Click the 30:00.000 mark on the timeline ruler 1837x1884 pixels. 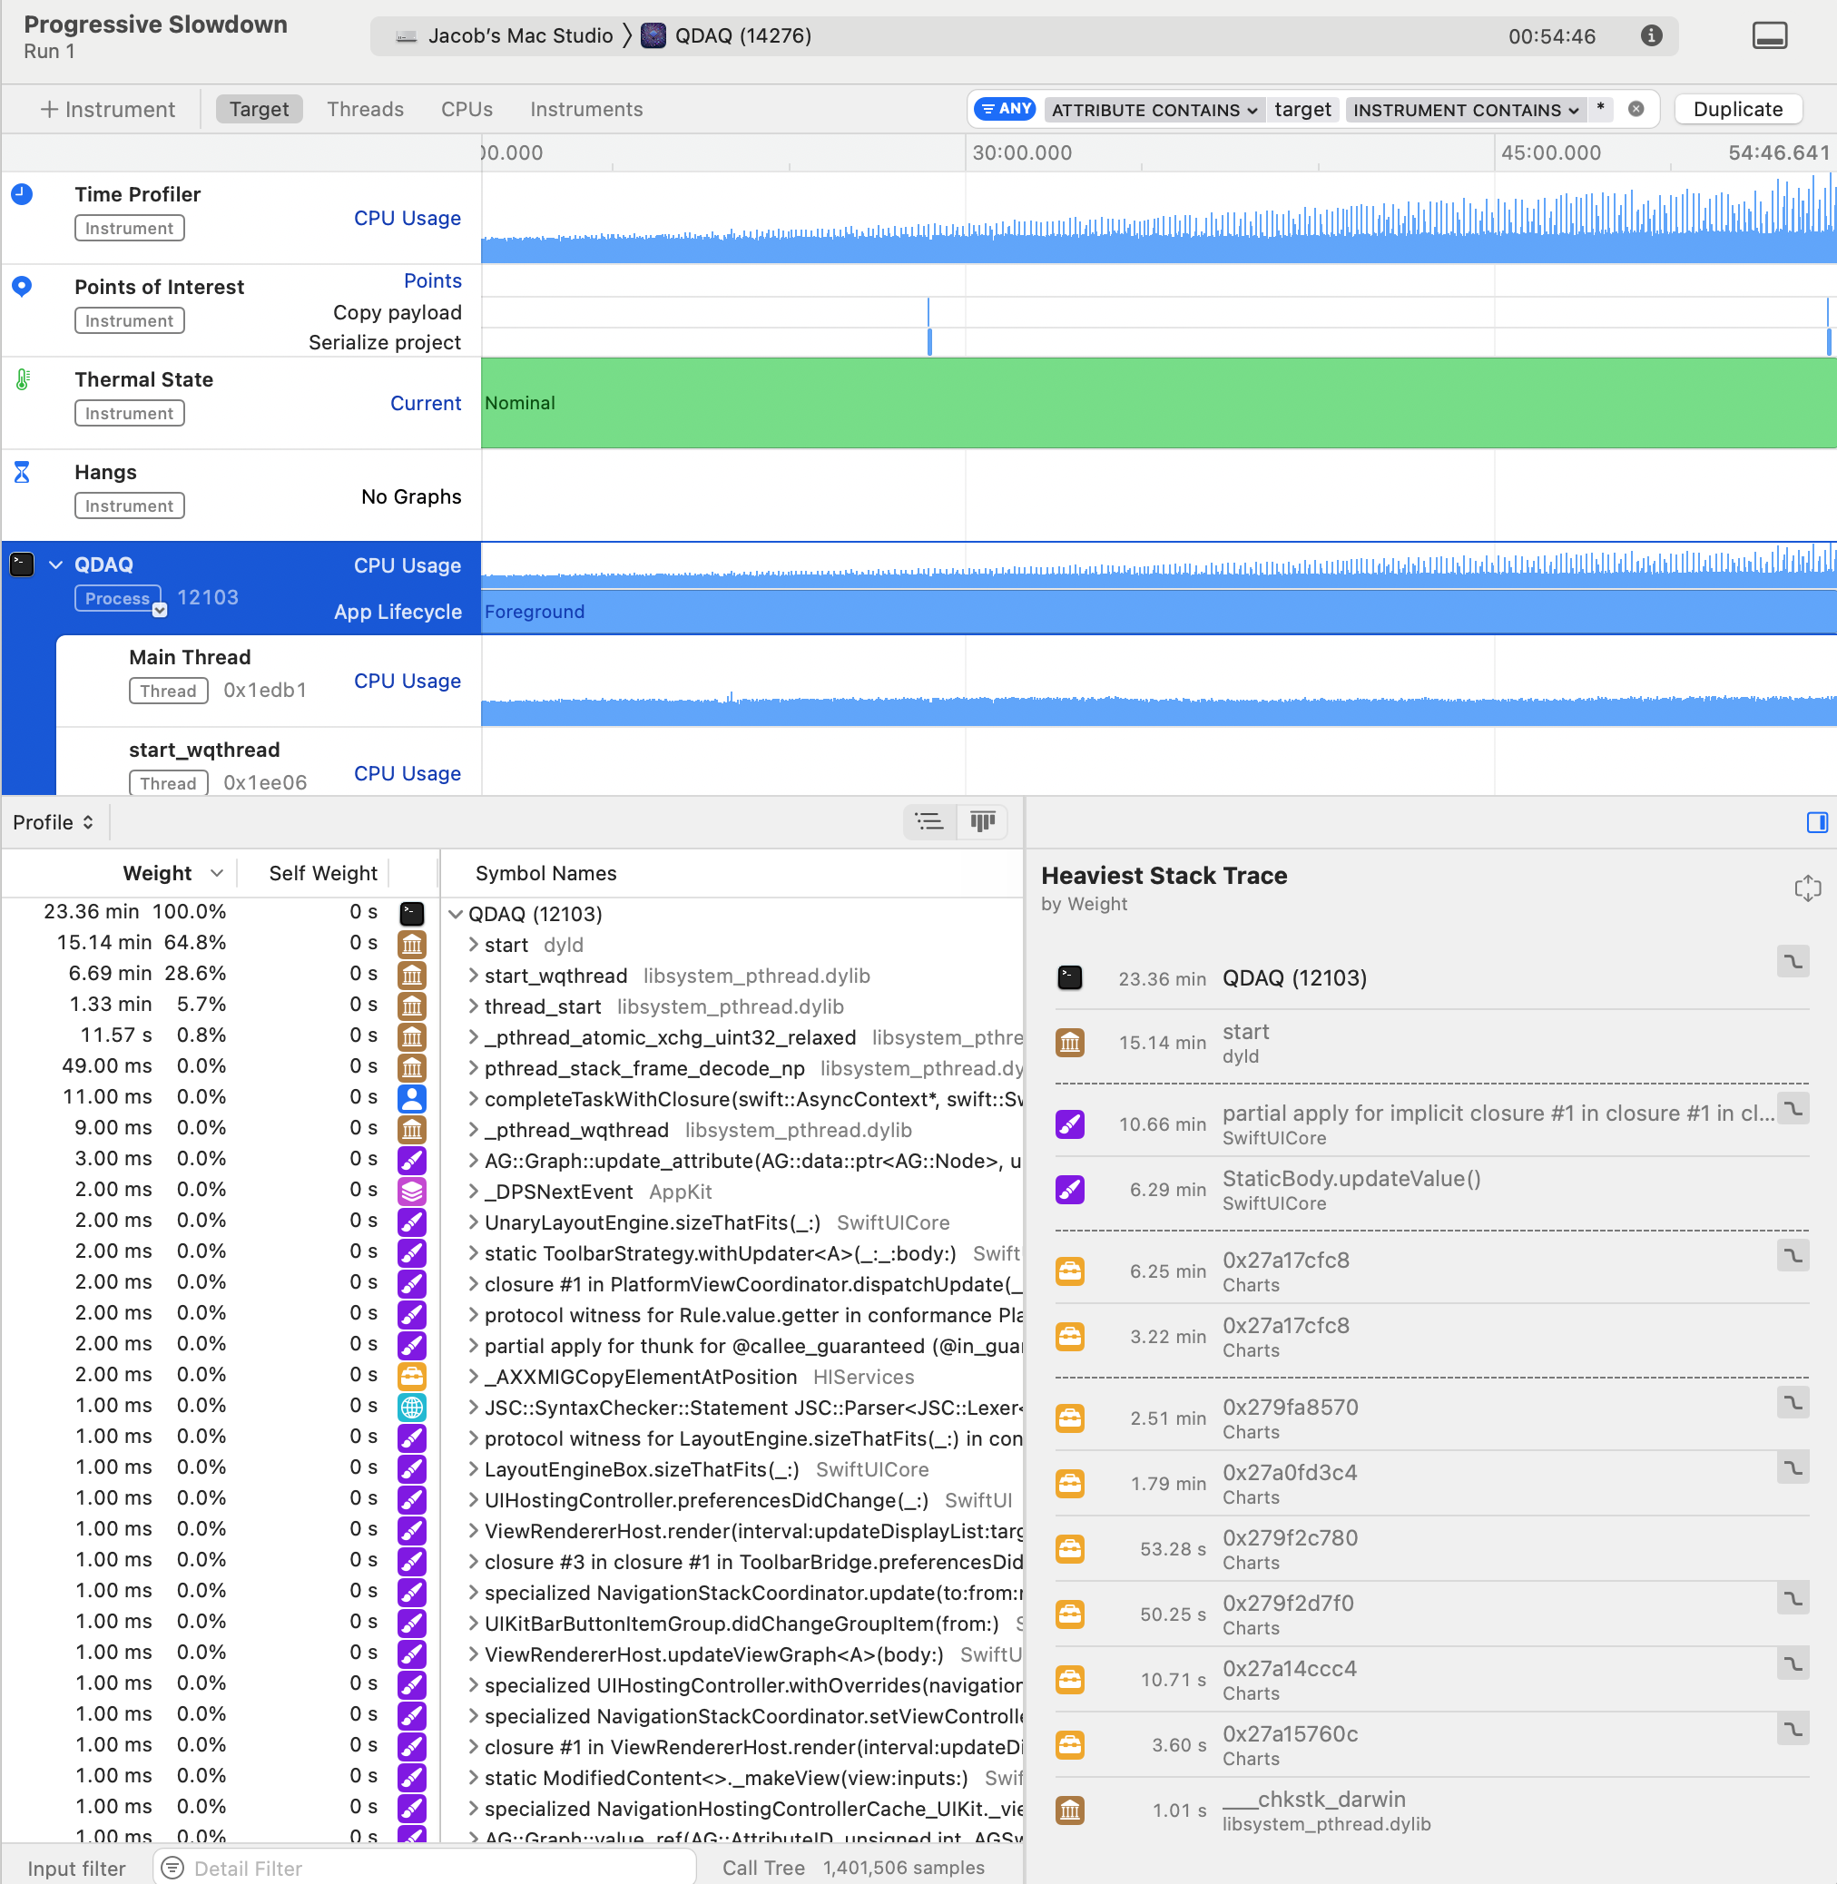(x=1022, y=152)
